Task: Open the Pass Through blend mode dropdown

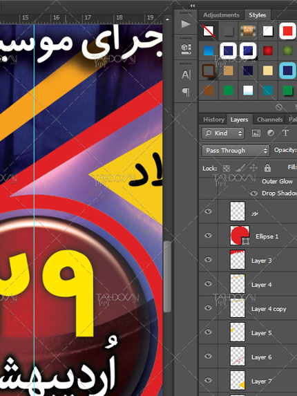Action: click(235, 151)
